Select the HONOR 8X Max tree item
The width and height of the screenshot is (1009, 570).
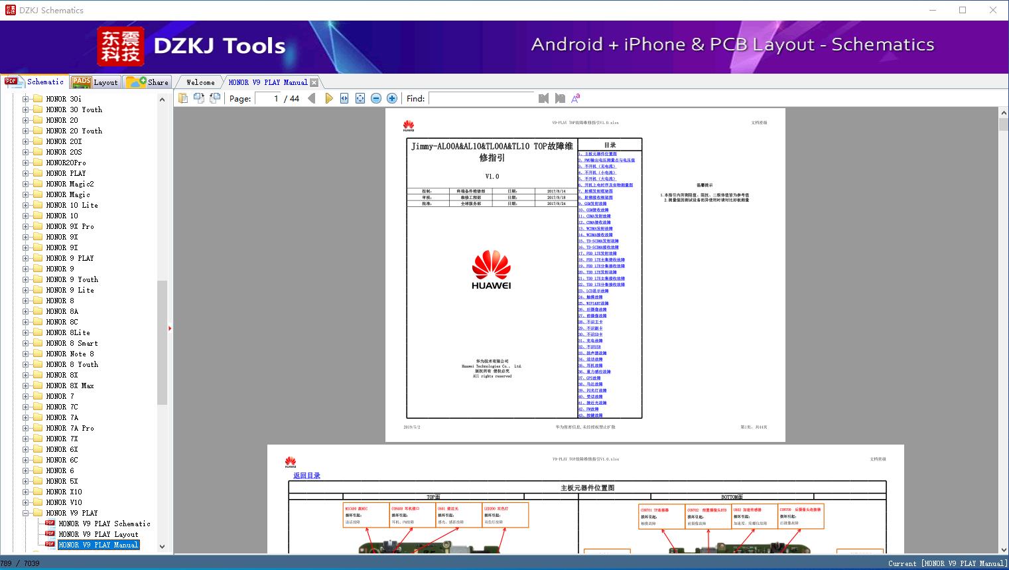70,386
